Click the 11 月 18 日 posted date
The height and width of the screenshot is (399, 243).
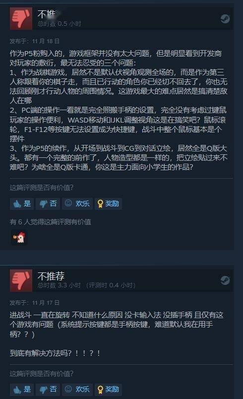(x=46, y=41)
